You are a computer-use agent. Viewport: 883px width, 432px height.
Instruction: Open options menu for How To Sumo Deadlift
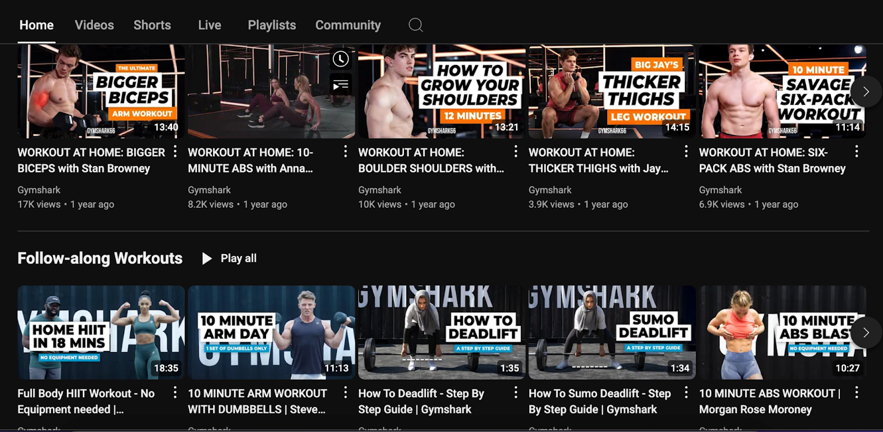click(686, 392)
